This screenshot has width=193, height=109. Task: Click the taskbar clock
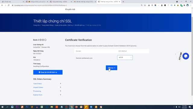(x=184, y=107)
